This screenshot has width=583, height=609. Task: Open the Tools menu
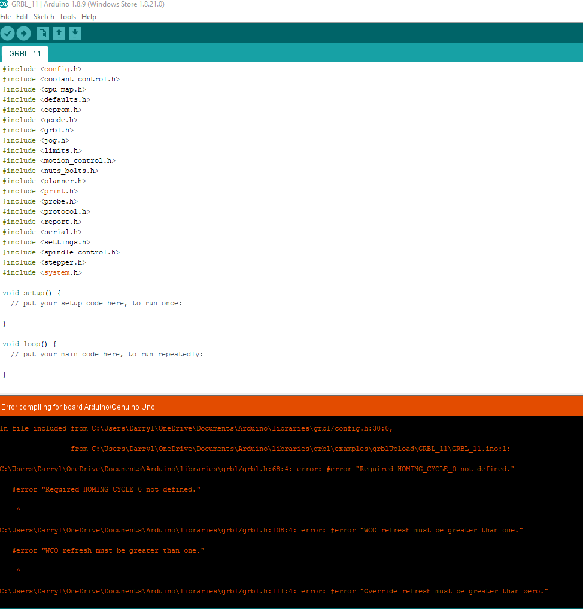pyautogui.click(x=67, y=16)
